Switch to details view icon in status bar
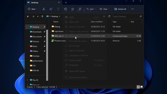 coord(138,87)
